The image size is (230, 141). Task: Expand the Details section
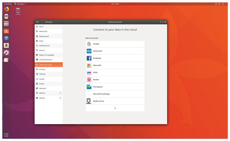click(x=49, y=98)
